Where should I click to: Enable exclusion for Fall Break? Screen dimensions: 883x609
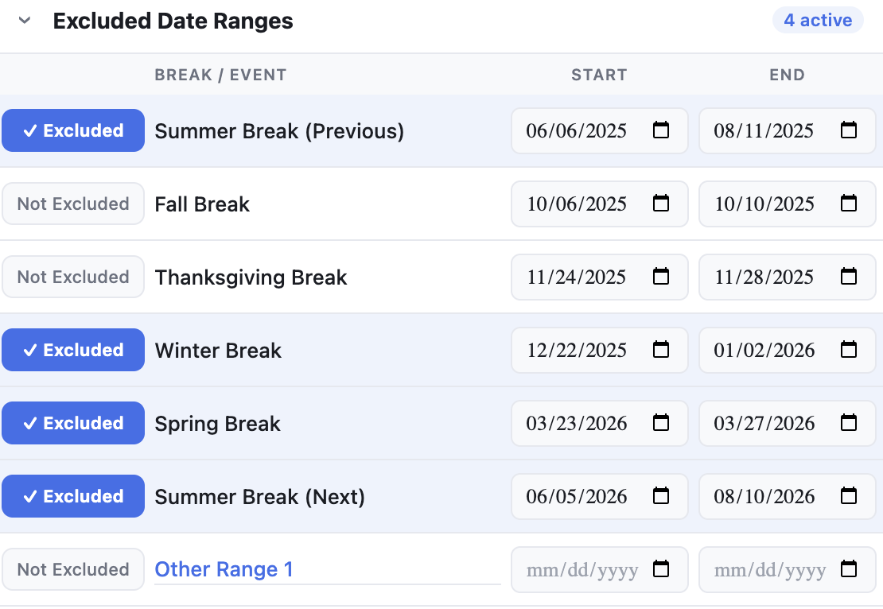pos(72,204)
